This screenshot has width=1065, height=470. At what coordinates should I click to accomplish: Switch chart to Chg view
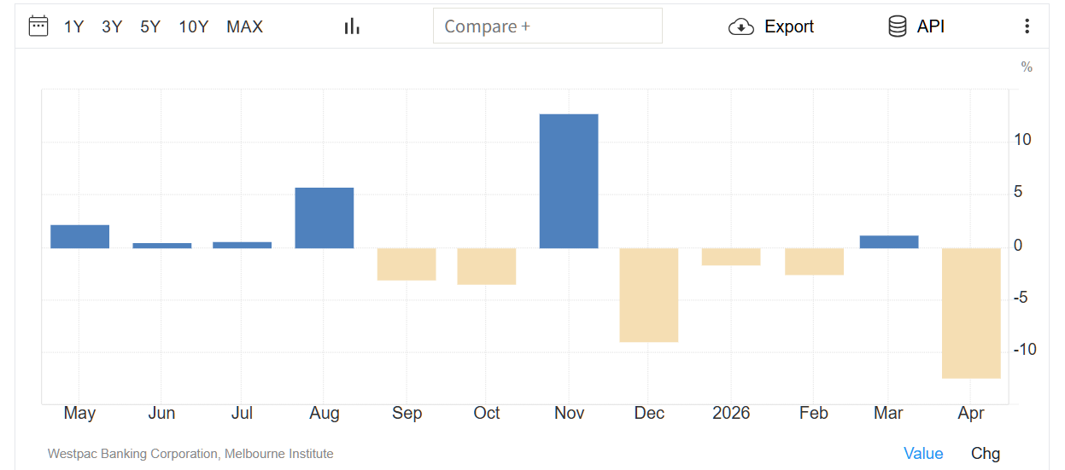pos(986,454)
